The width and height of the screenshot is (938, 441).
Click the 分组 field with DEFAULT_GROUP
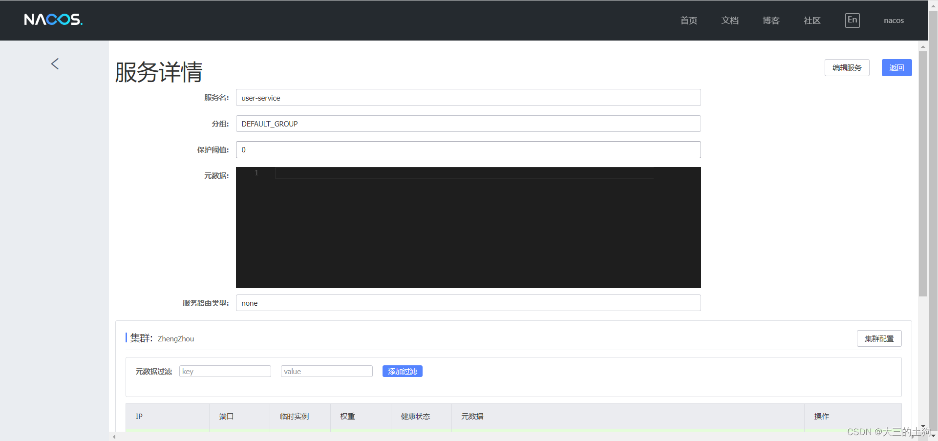tap(468, 124)
